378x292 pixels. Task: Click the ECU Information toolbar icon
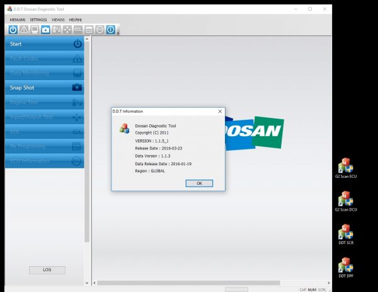pyautogui.click(x=100, y=30)
